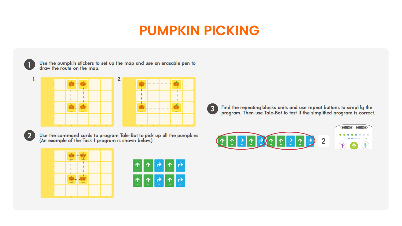This screenshot has height=226, width=402.
Task: Click the top-left pumpkin sticker on map 1
Action: pos(72,84)
